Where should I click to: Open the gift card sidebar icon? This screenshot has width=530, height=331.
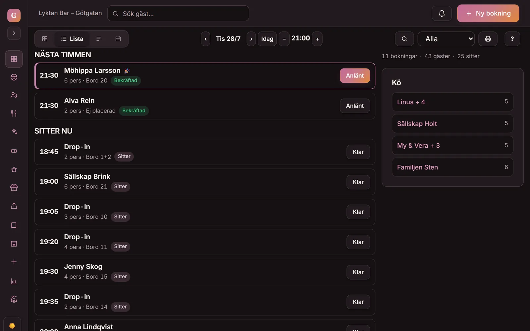pos(14,187)
